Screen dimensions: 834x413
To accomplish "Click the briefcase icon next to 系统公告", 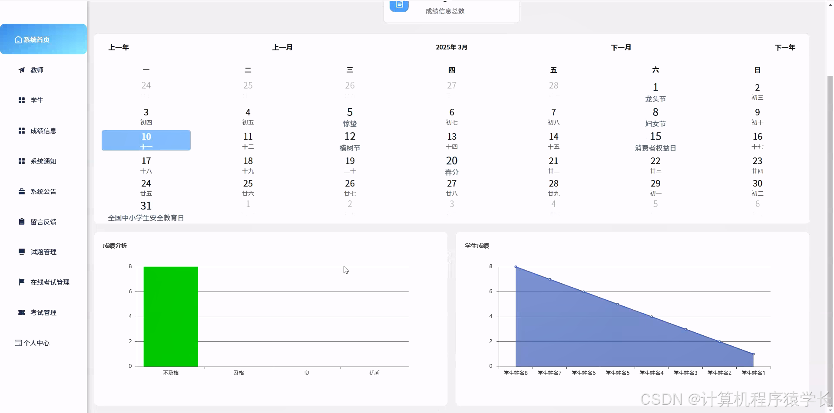I will (22, 191).
